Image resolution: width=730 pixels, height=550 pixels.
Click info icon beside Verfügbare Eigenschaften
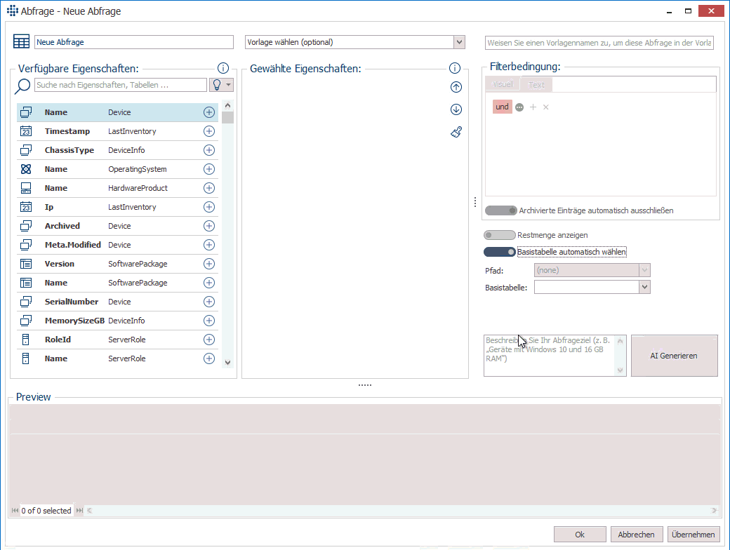pos(223,68)
